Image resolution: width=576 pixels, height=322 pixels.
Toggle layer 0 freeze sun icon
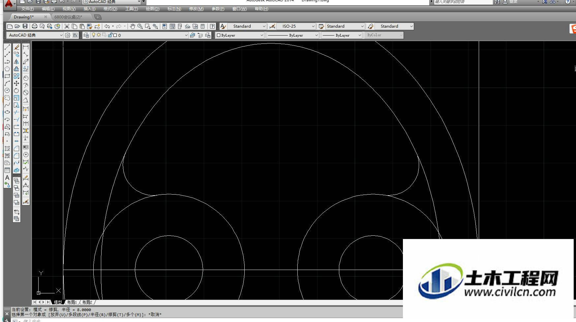click(99, 35)
